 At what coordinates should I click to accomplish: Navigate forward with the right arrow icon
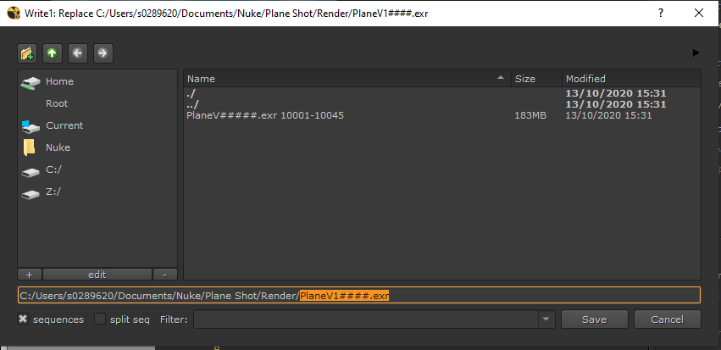tap(103, 53)
